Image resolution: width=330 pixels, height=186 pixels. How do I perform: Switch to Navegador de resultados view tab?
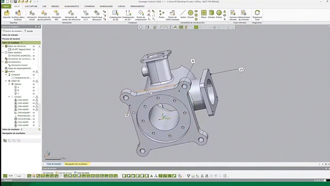tap(76, 164)
